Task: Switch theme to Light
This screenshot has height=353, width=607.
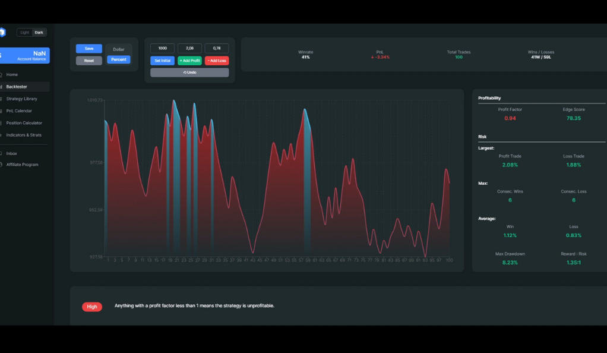Action: click(25, 33)
